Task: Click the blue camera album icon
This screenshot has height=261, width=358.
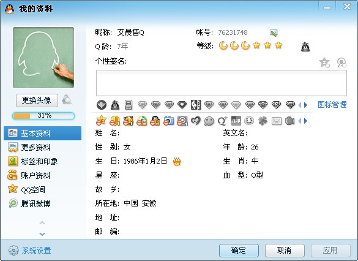Action: pyautogui.click(x=168, y=121)
